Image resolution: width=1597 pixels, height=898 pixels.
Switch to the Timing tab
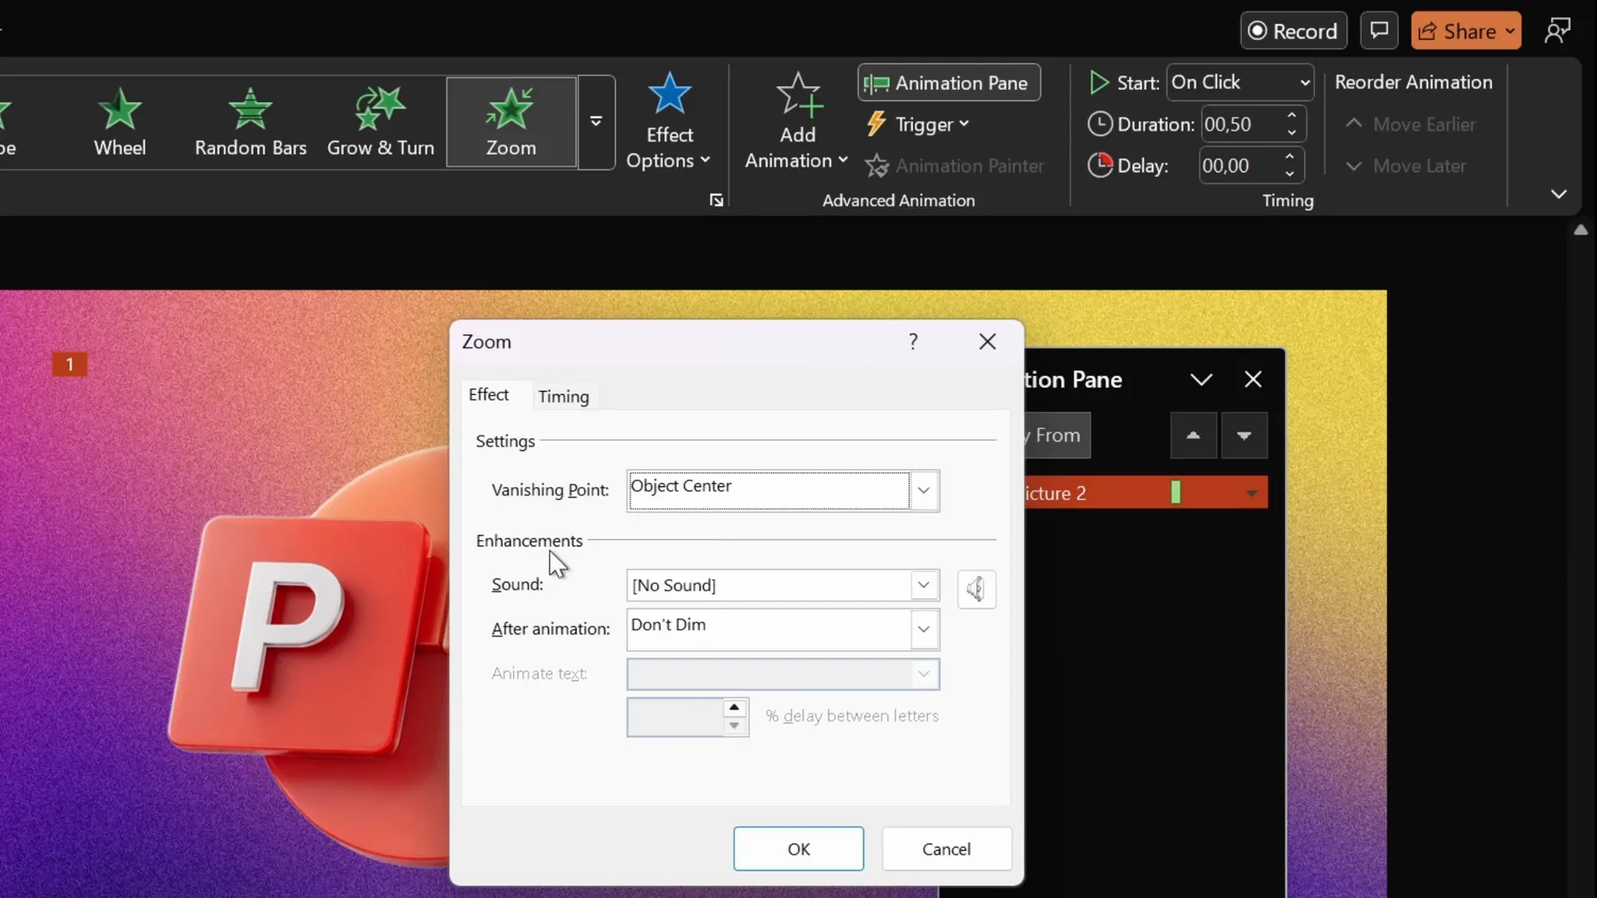point(563,397)
